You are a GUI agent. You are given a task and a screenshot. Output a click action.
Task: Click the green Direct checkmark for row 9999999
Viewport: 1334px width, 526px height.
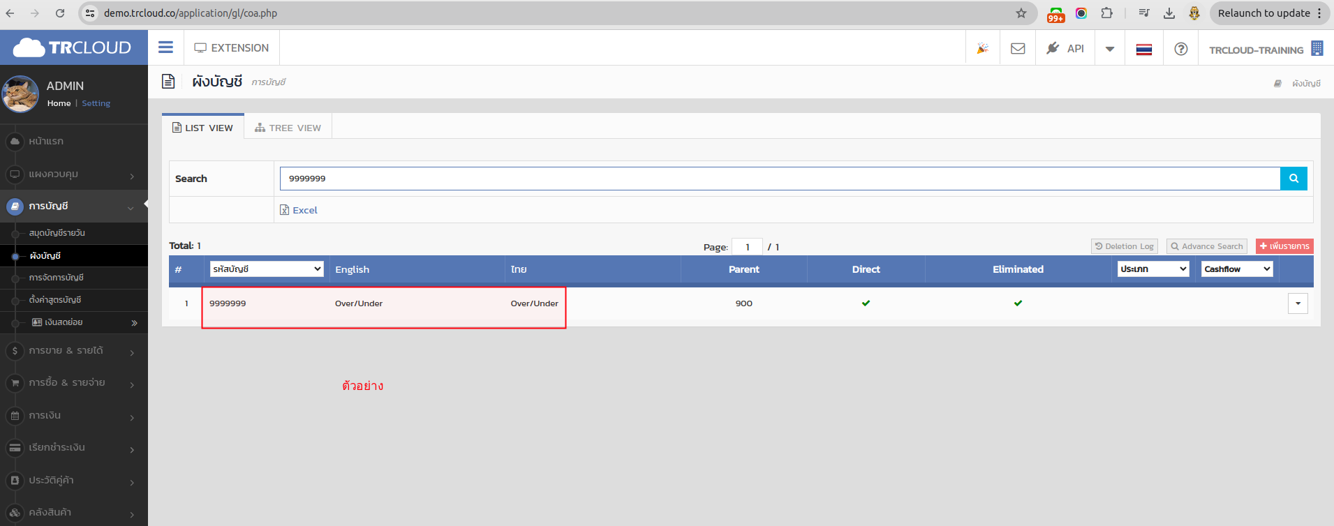pyautogui.click(x=866, y=303)
